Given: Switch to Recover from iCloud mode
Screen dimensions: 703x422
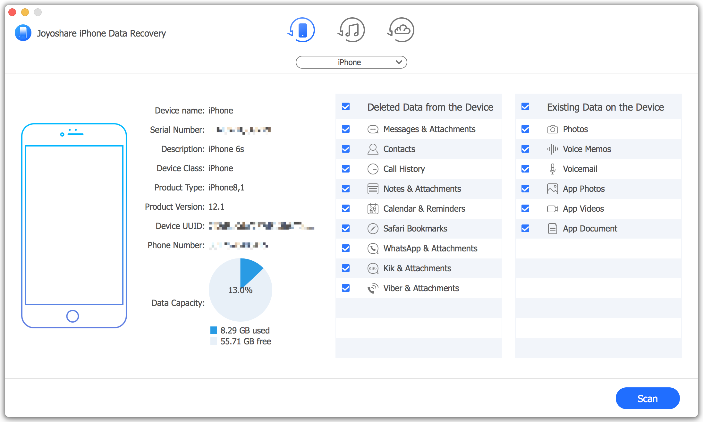Looking at the screenshot, I should (x=401, y=30).
